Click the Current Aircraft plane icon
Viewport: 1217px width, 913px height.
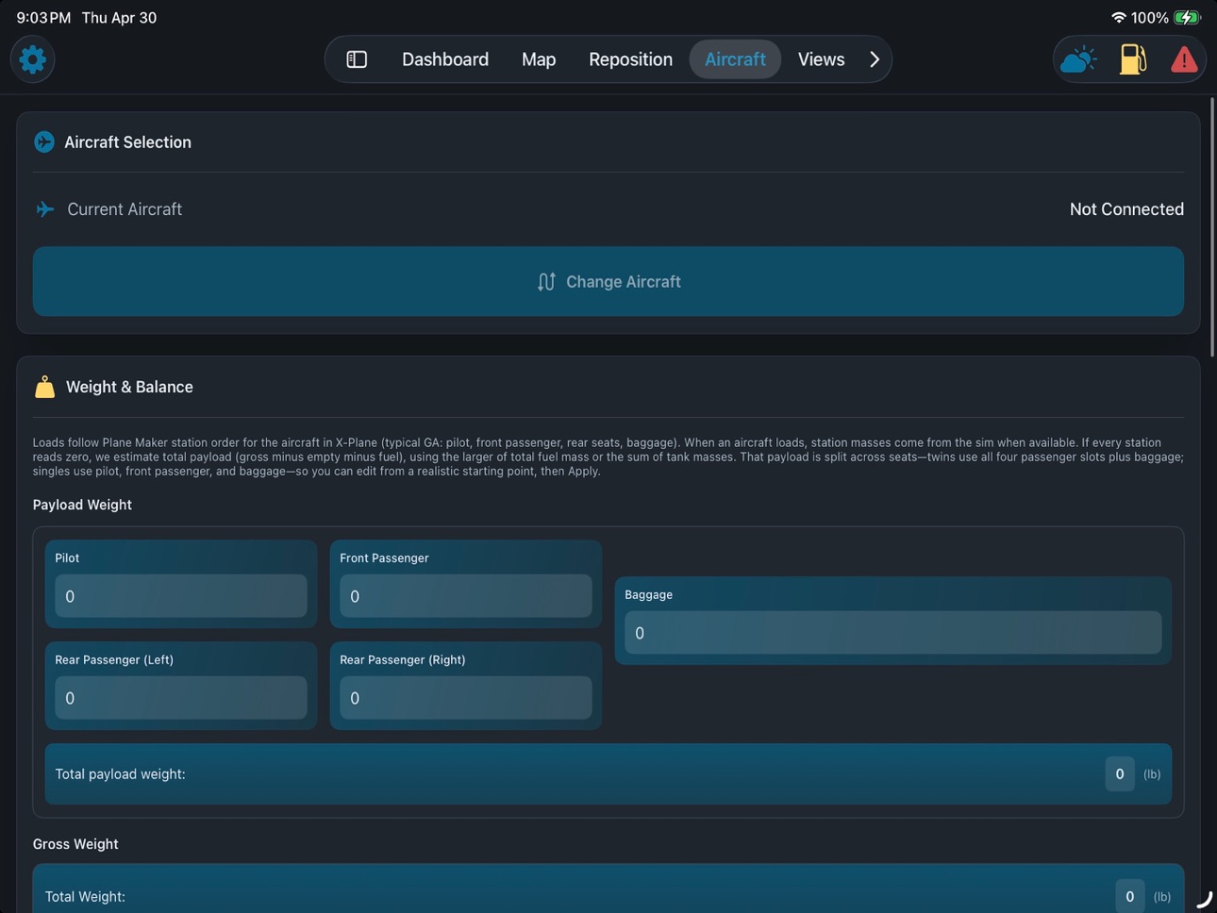pyautogui.click(x=44, y=209)
